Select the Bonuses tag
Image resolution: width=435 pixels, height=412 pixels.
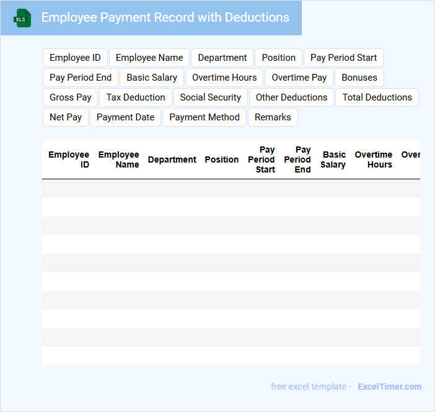(x=359, y=78)
